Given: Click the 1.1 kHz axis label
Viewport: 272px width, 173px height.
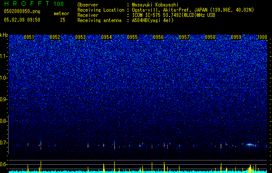Looking at the screenshot, I should [4, 56].
